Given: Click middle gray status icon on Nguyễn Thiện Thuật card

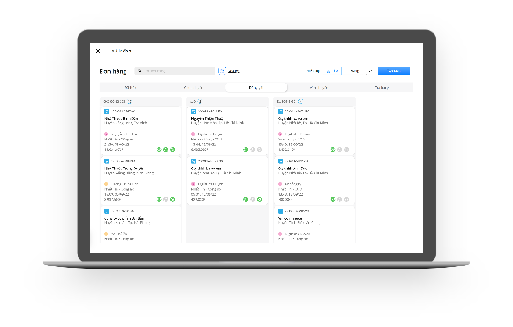Looking at the screenshot, I should 253,149.
